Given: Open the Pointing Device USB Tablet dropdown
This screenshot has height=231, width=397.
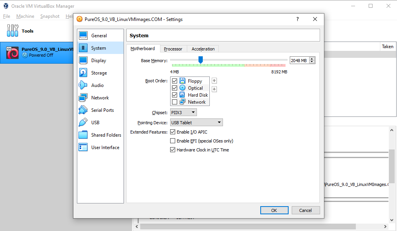Looking at the screenshot, I should click(x=196, y=122).
